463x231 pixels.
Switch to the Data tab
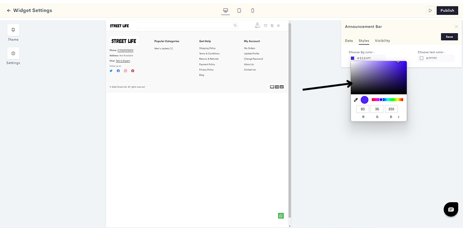[349, 40]
